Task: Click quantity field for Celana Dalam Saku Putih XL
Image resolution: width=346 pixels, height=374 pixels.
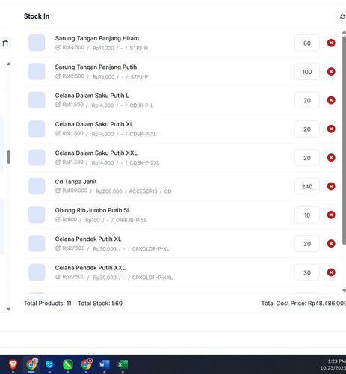Action: (x=307, y=129)
